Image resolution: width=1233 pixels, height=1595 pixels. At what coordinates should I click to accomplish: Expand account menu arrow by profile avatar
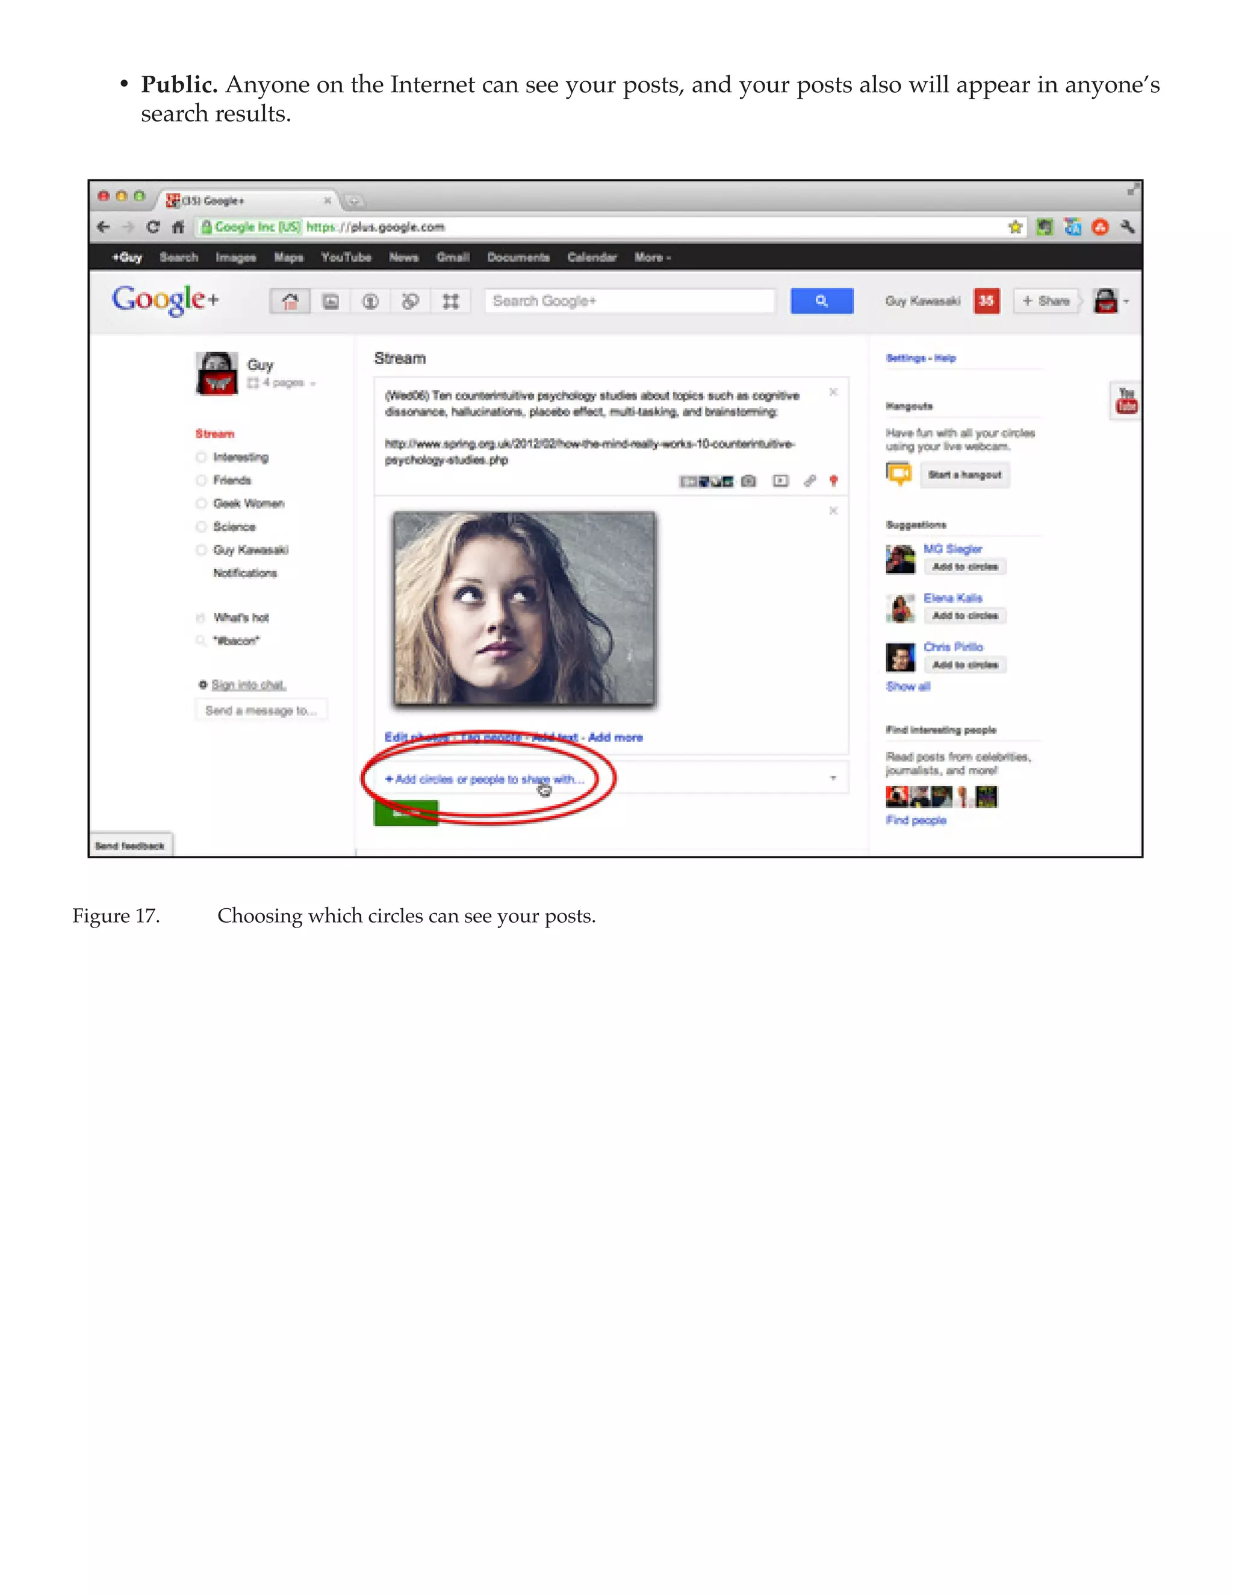[x=1126, y=301]
